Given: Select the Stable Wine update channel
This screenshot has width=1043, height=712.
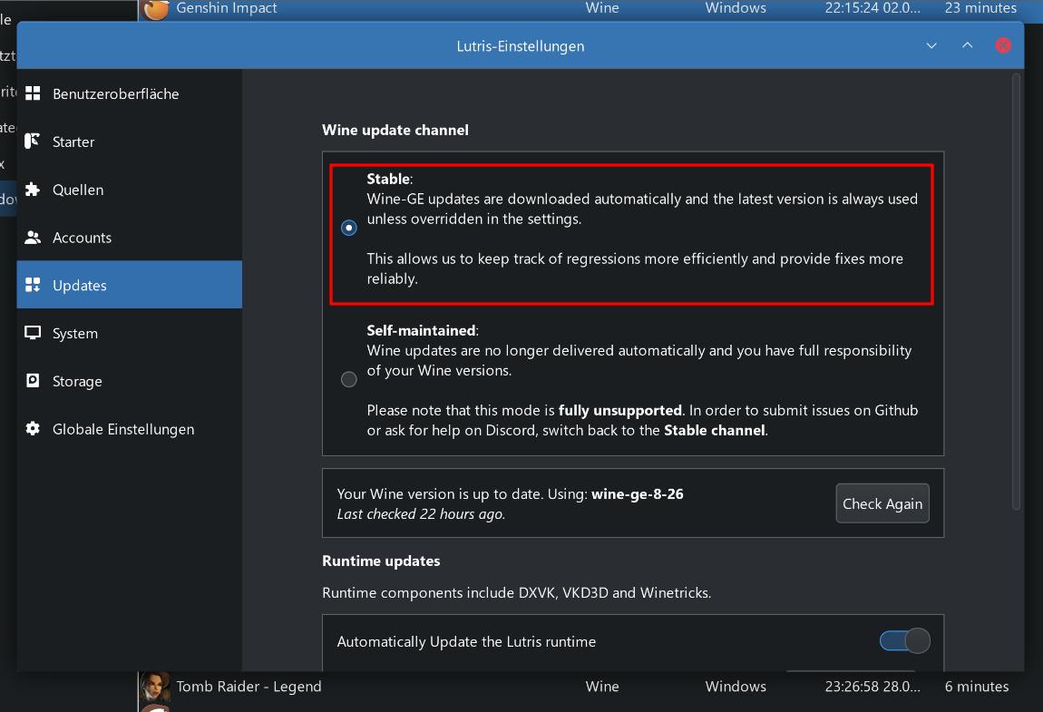Looking at the screenshot, I should click(348, 229).
